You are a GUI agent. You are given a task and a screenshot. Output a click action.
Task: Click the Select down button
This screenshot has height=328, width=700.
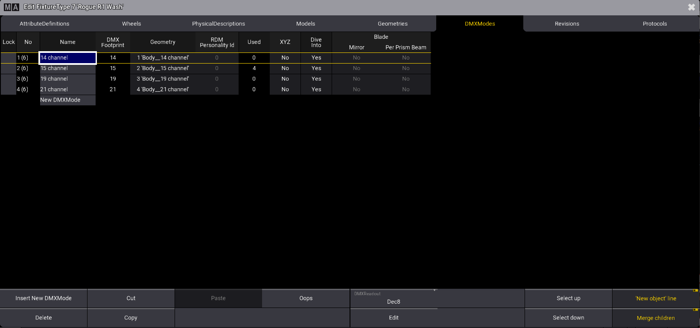pyautogui.click(x=568, y=318)
